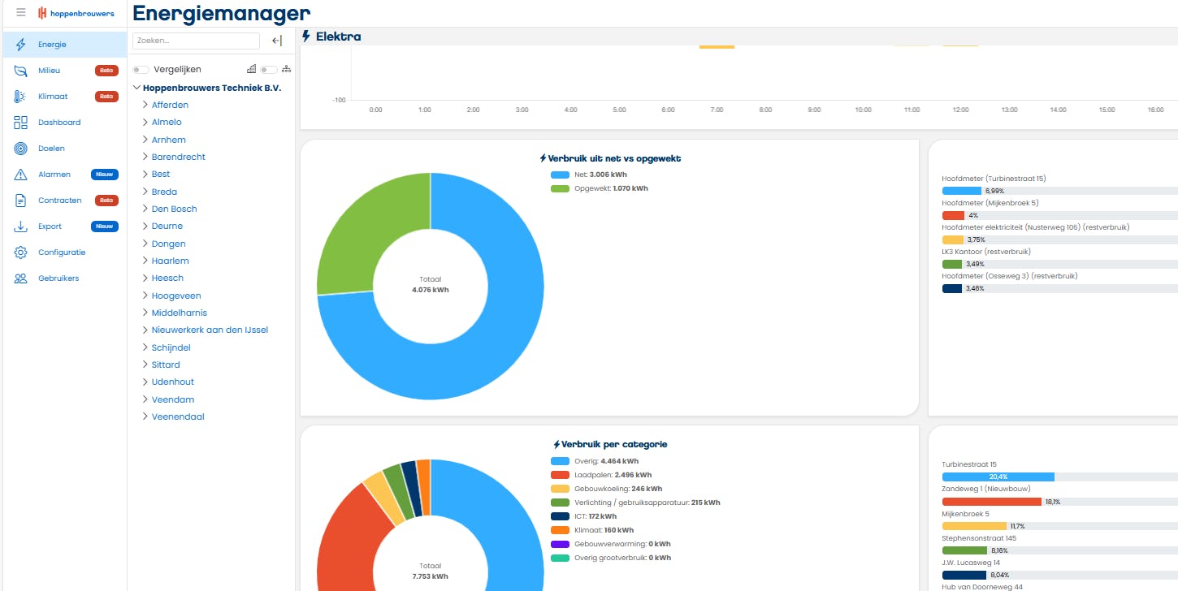The image size is (1178, 591).
Task: Expand the Schijndel location node
Action: tap(145, 347)
